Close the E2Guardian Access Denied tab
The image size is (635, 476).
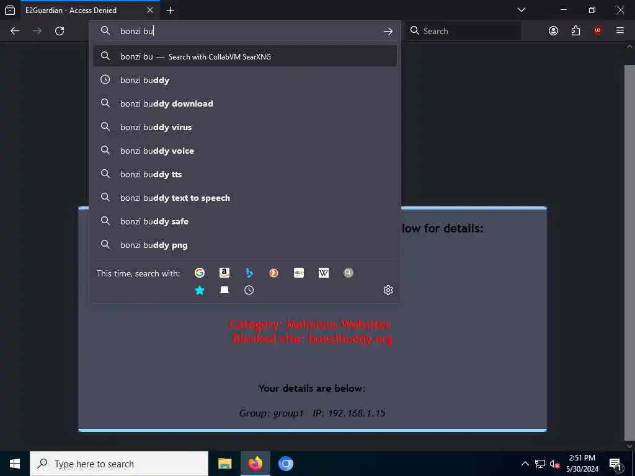150,10
